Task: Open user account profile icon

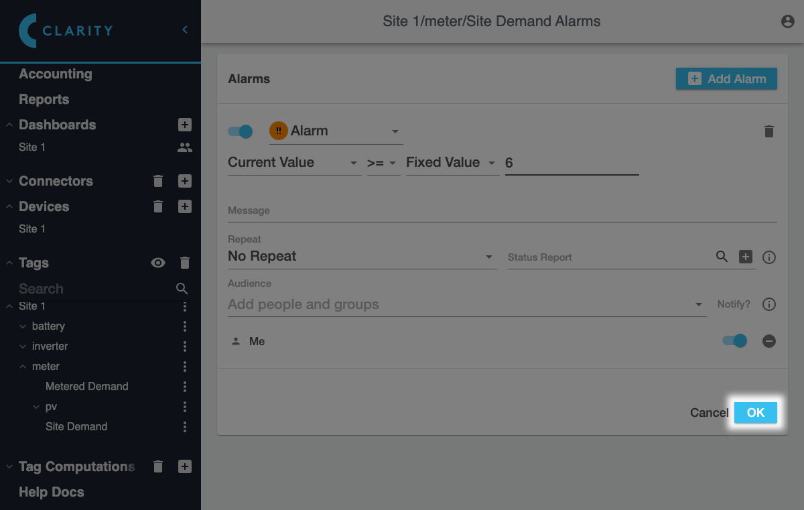Action: coord(788,21)
